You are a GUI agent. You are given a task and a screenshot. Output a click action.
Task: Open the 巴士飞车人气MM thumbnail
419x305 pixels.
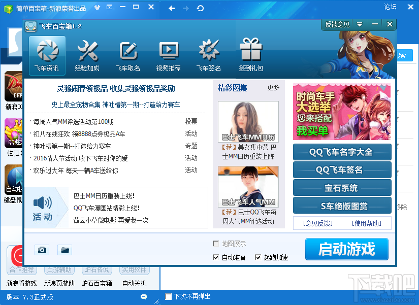(x=248, y=187)
